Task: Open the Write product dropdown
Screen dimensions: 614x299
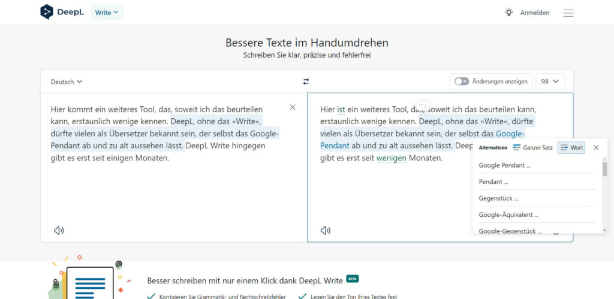Action: tap(107, 13)
